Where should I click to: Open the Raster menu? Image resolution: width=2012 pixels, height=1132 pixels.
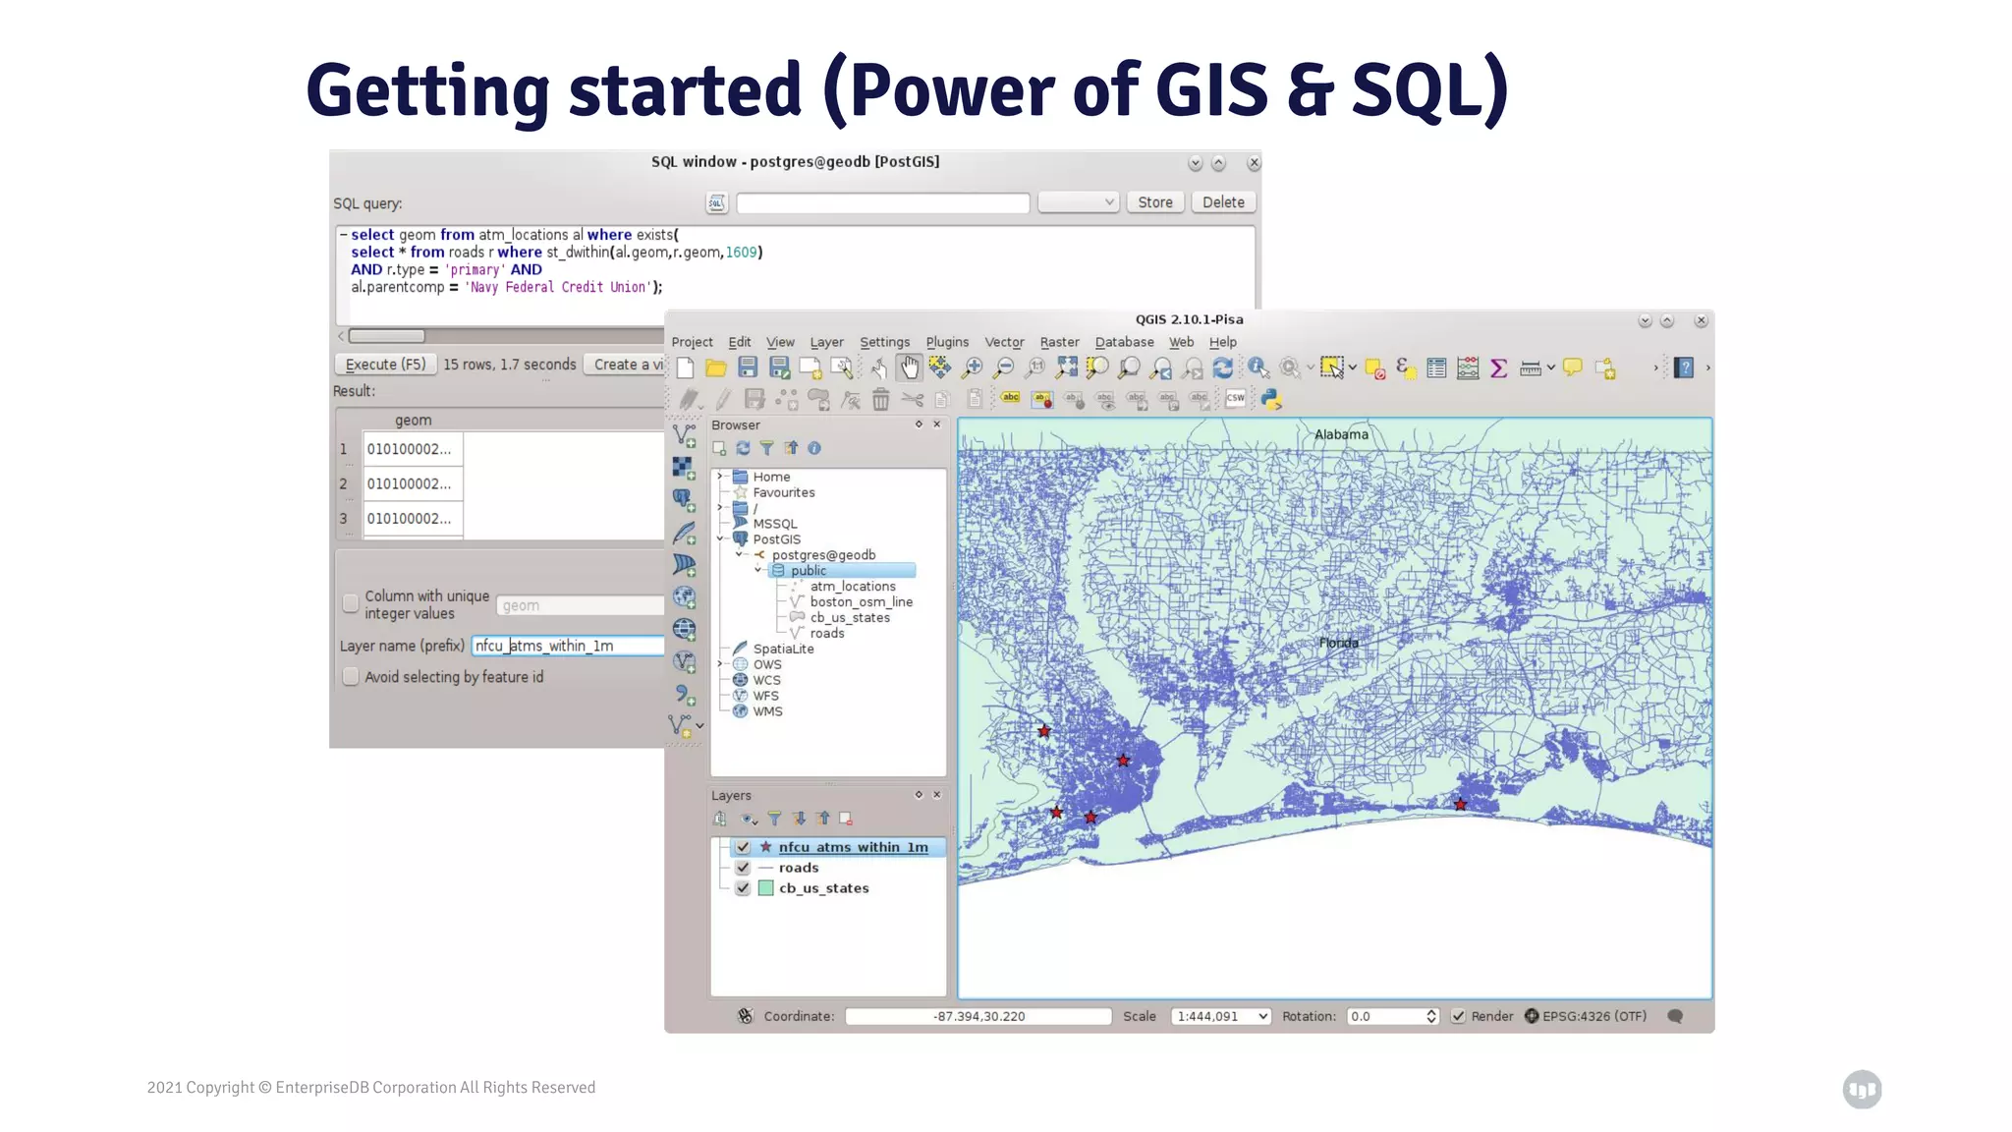pos(1059,342)
